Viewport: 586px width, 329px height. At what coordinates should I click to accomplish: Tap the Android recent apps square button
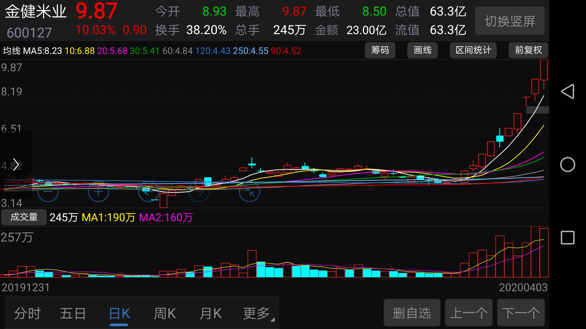tap(568, 238)
